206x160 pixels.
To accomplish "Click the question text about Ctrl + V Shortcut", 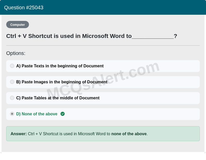I will point(92,36).
